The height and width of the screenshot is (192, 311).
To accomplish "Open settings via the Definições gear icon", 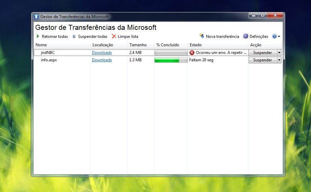I will pyautogui.click(x=246, y=36).
